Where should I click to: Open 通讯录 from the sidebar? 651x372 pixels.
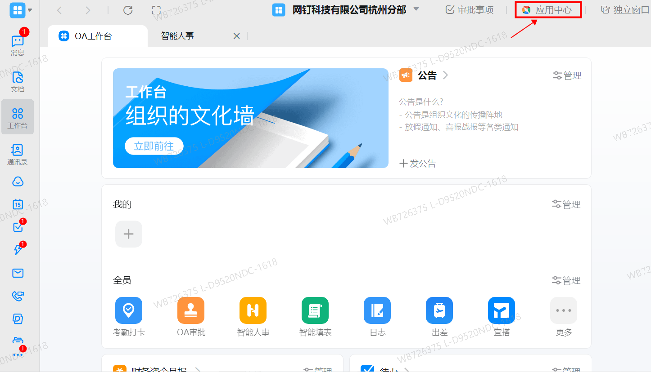[x=18, y=153]
